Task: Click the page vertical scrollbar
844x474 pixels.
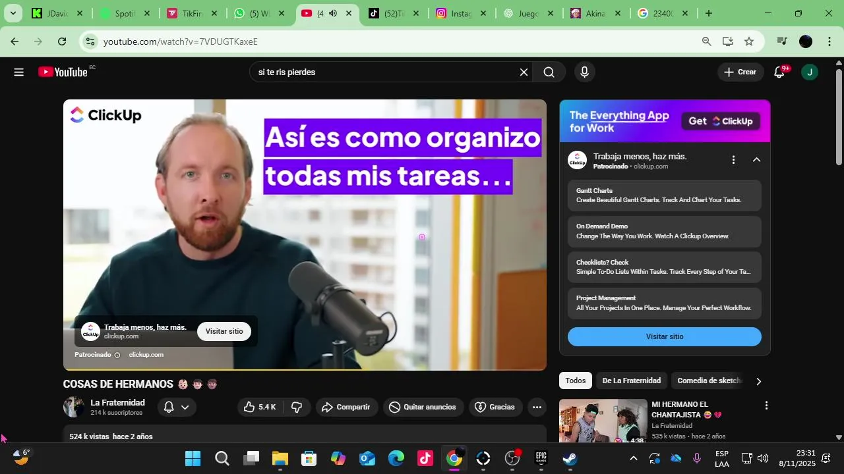Action: pyautogui.click(x=839, y=117)
